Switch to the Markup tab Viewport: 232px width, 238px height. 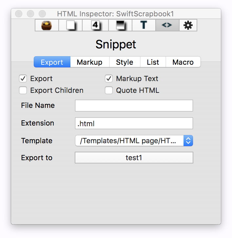pyautogui.click(x=89, y=62)
